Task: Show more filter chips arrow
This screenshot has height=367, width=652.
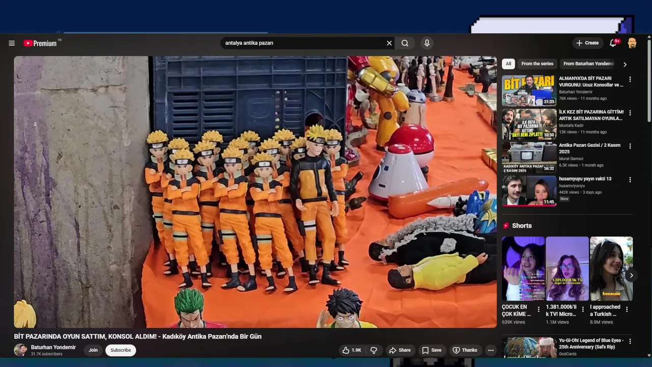Action: [625, 64]
